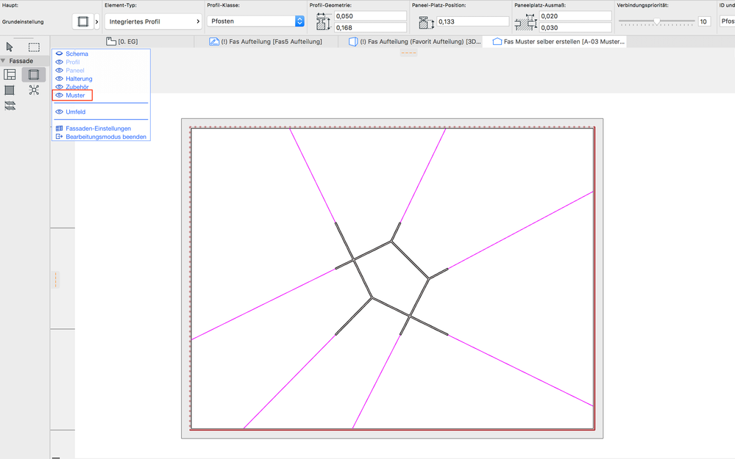735x459 pixels.
Task: Toggle visibility of Muster
Action: (x=60, y=95)
